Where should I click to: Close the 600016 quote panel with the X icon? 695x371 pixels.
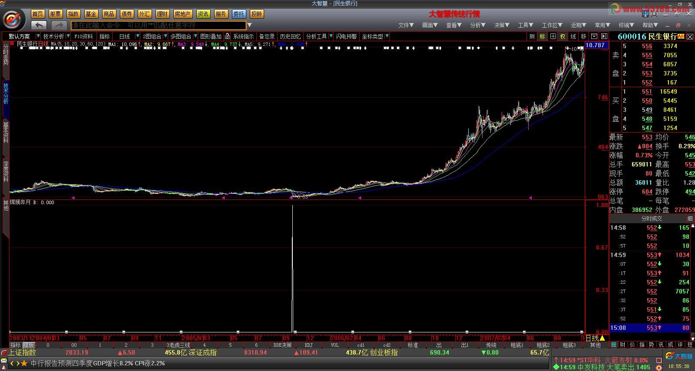click(x=689, y=36)
